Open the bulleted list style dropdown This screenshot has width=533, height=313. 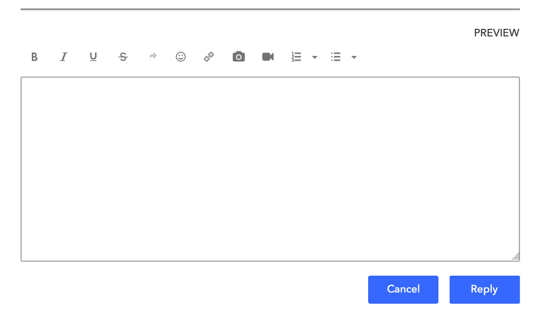[354, 57]
